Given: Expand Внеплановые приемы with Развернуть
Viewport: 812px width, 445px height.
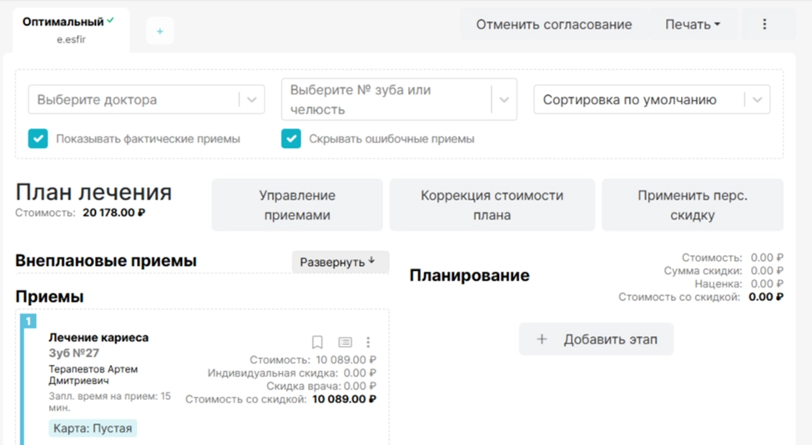Looking at the screenshot, I should point(338,262).
